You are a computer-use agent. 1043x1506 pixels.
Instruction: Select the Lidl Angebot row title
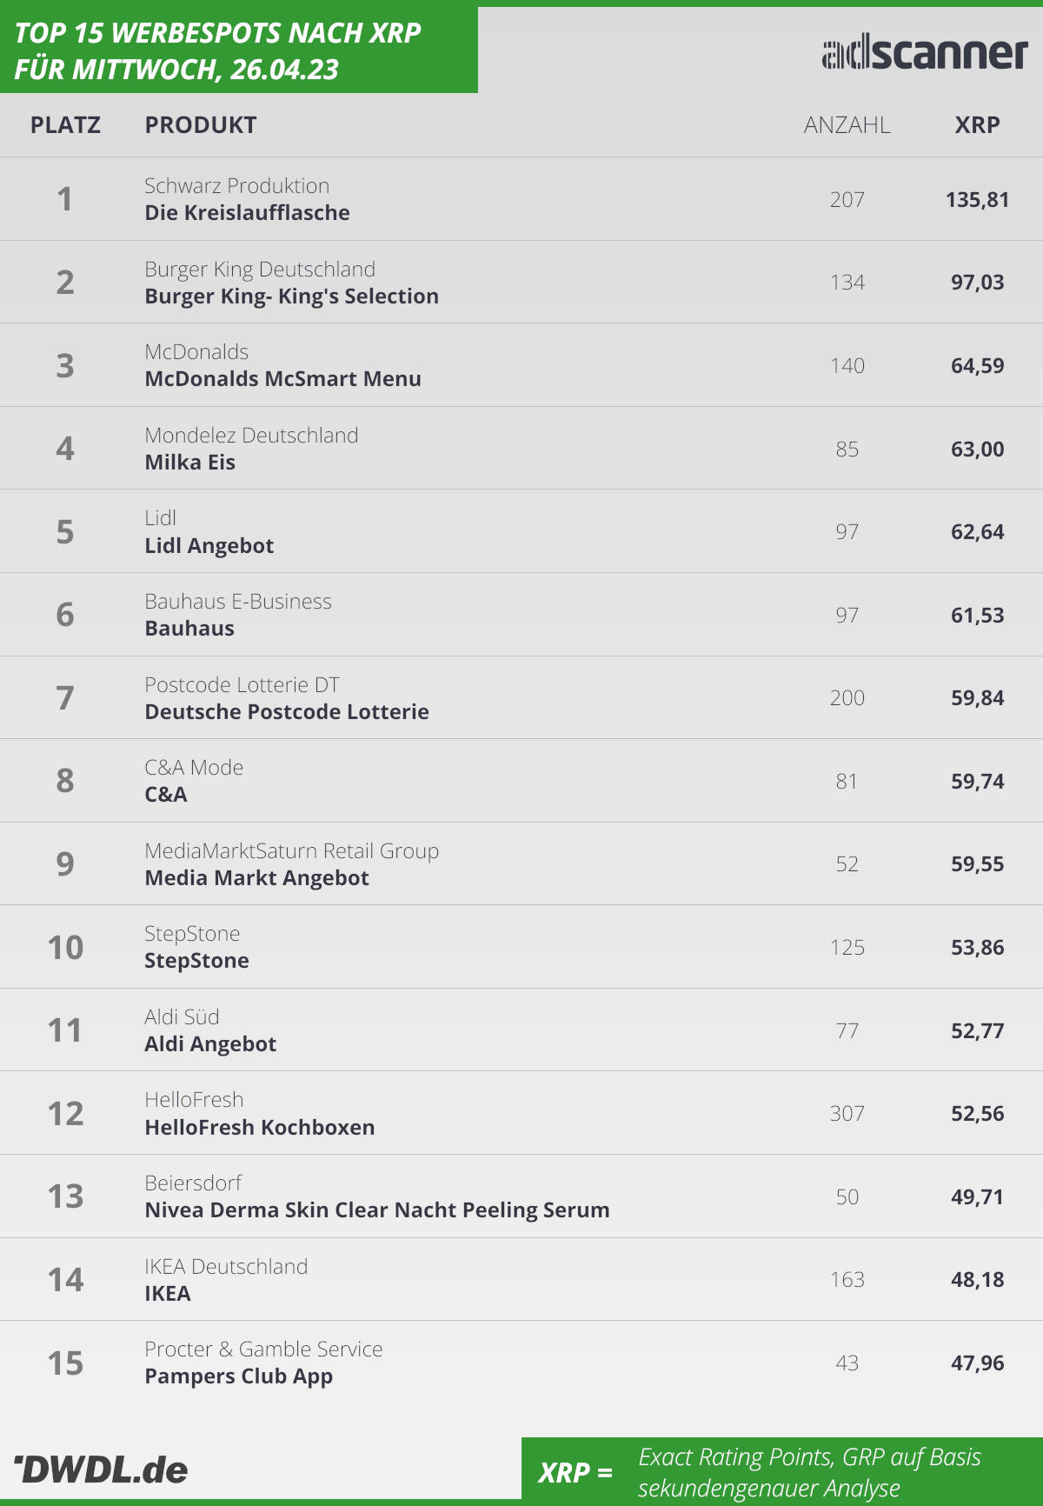[209, 546]
